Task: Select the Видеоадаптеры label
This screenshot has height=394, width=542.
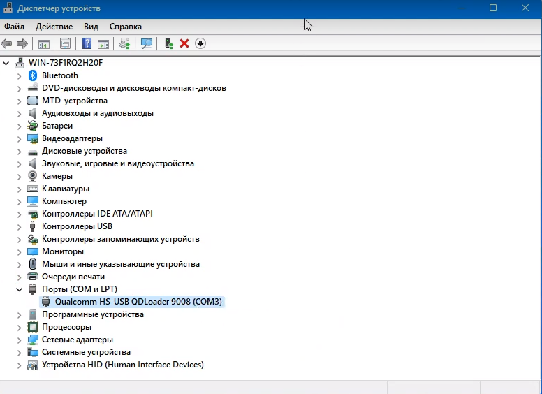Action: pos(72,138)
